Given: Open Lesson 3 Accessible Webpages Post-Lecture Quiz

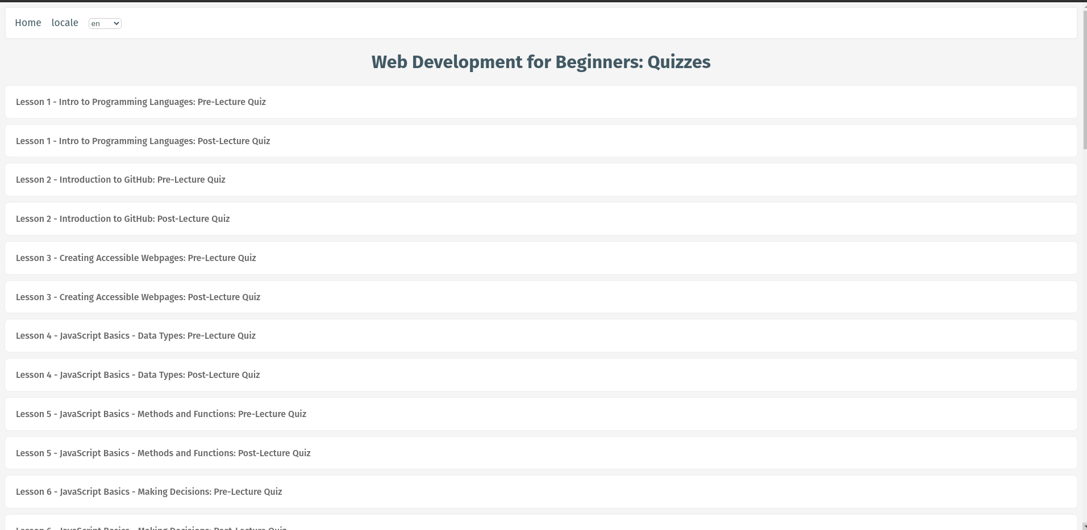Looking at the screenshot, I should coord(138,297).
